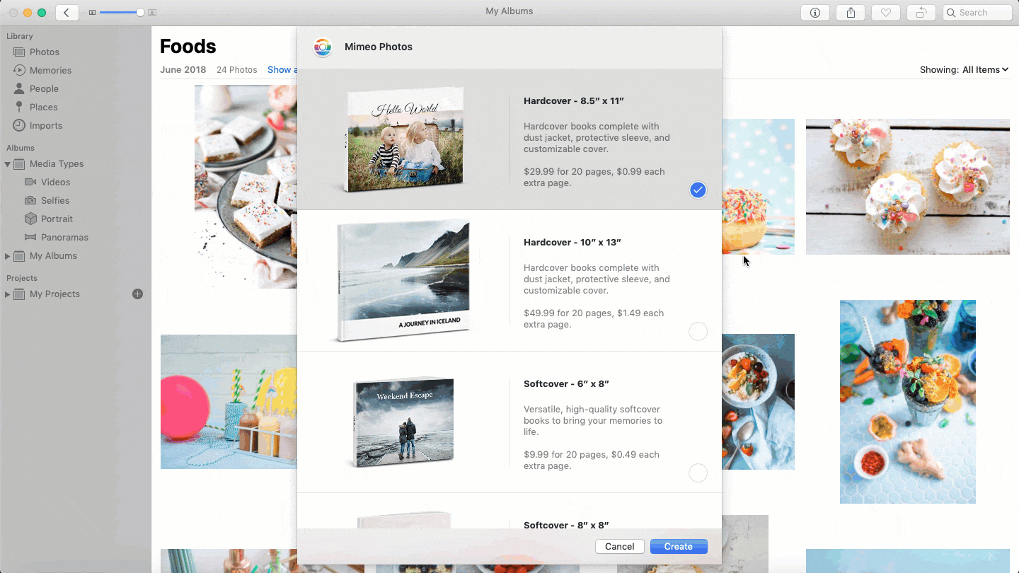Click the Hardcover - 8.5" x 11" title
The image size is (1019, 573).
574,100
